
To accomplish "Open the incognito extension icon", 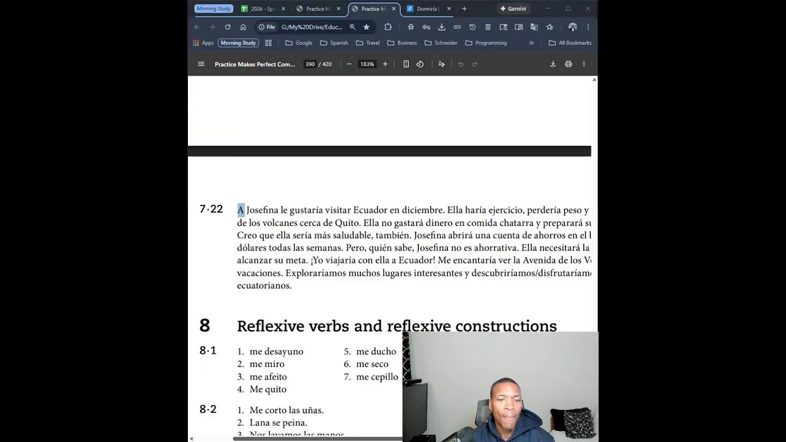I will click(411, 27).
